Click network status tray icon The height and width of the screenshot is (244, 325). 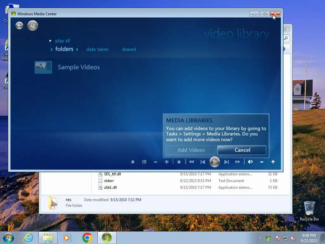pyautogui.click(x=285, y=238)
